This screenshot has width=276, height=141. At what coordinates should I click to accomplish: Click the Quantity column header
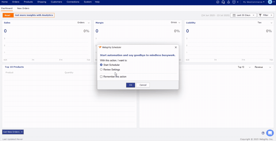69,72
